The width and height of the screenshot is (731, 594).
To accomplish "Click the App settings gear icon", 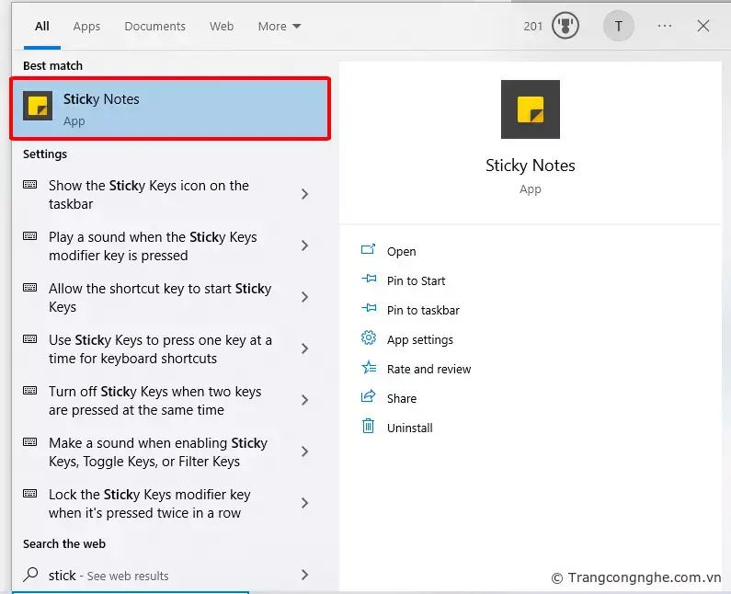I will [x=369, y=338].
